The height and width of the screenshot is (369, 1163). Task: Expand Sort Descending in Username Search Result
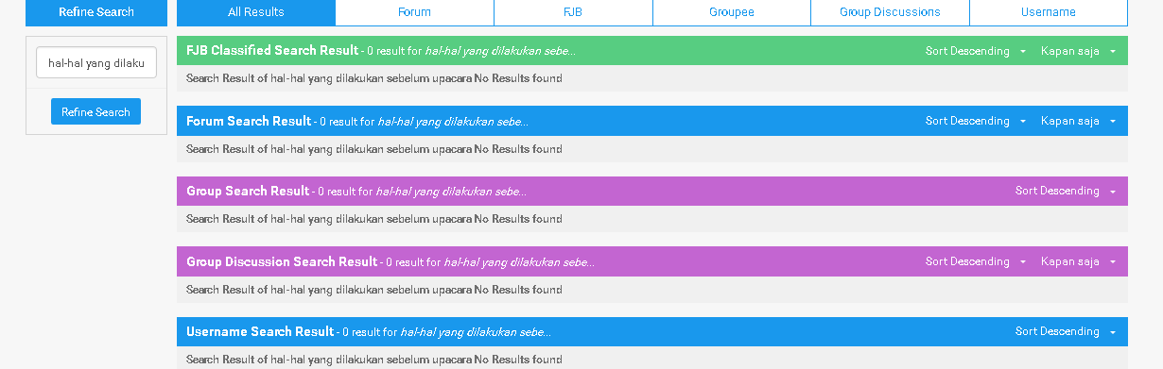click(x=1066, y=331)
